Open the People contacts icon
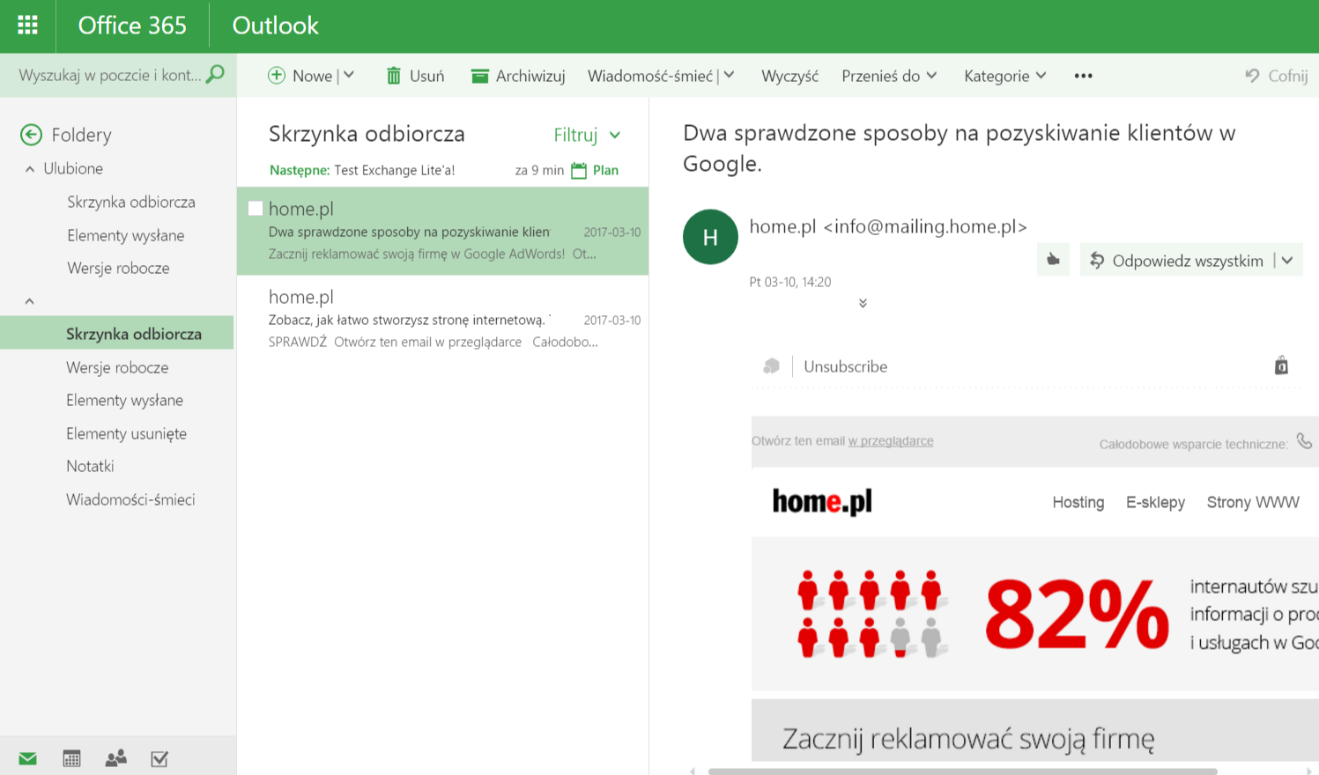The image size is (1319, 775). (x=115, y=758)
